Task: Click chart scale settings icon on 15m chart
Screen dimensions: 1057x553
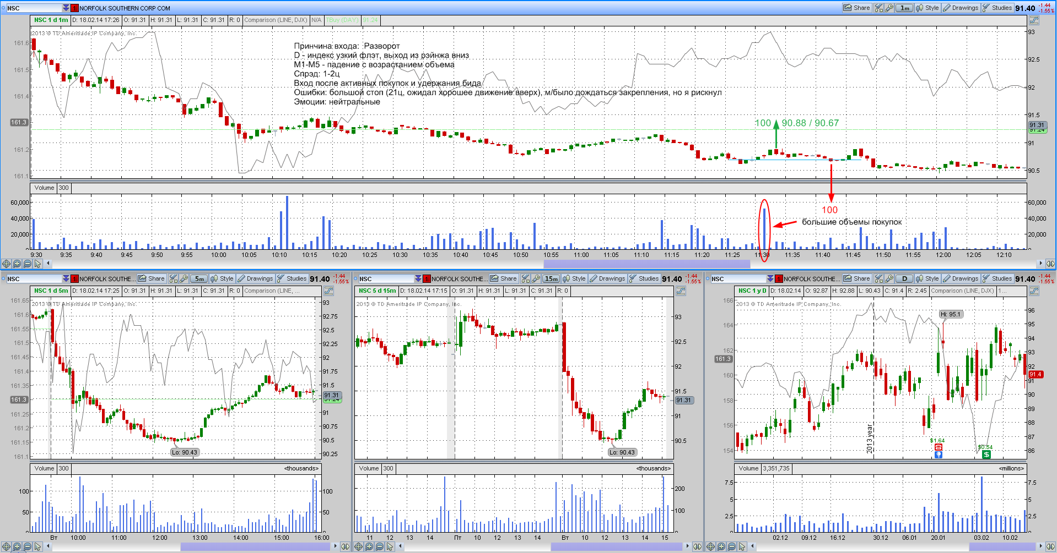Action: [x=681, y=291]
